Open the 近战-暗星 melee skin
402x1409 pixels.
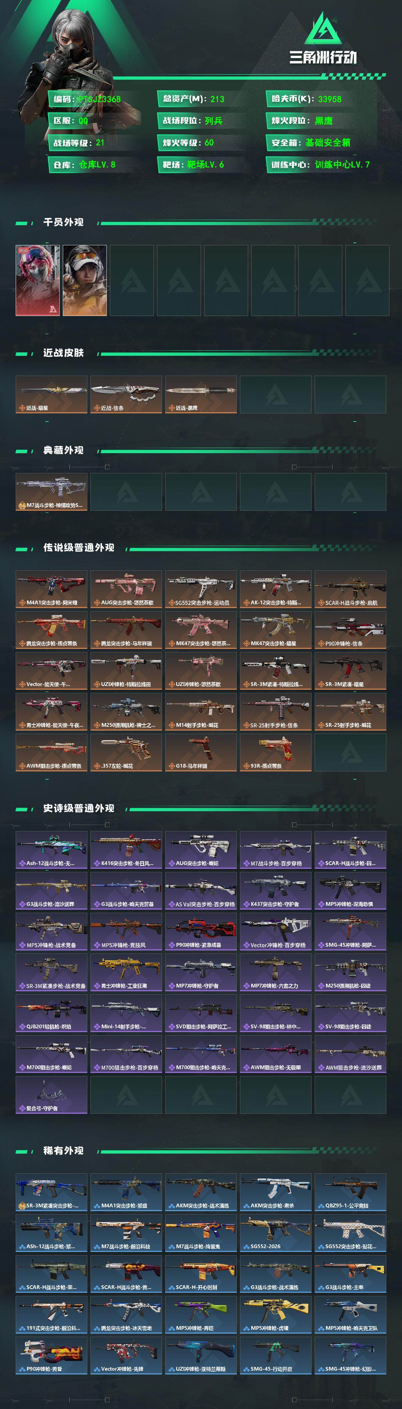pyautogui.click(x=52, y=394)
